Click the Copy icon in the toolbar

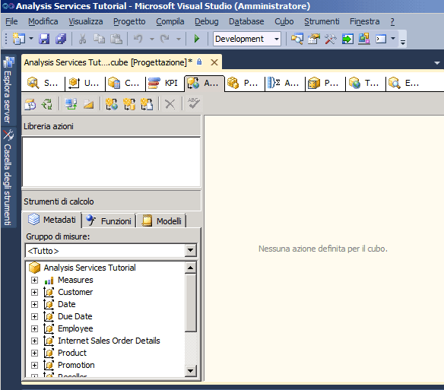click(99, 39)
